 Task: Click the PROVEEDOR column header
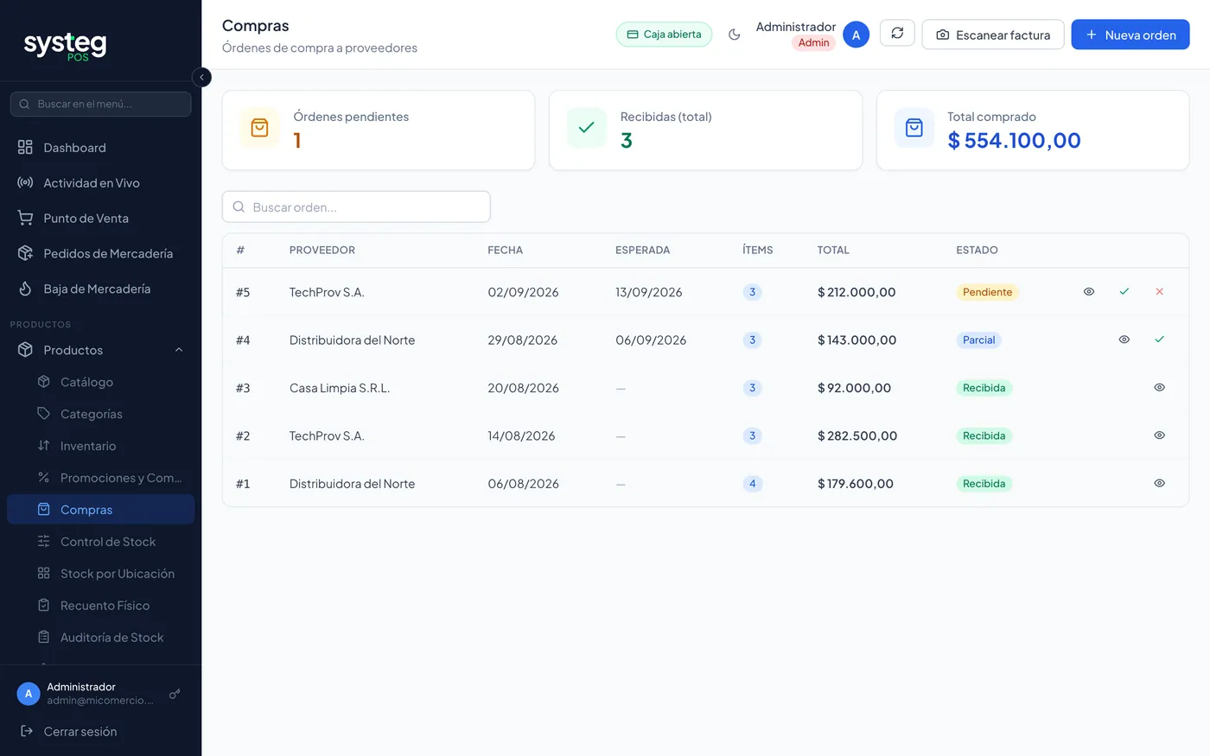coord(322,251)
